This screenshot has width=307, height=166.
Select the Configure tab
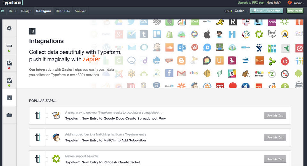(x=43, y=11)
